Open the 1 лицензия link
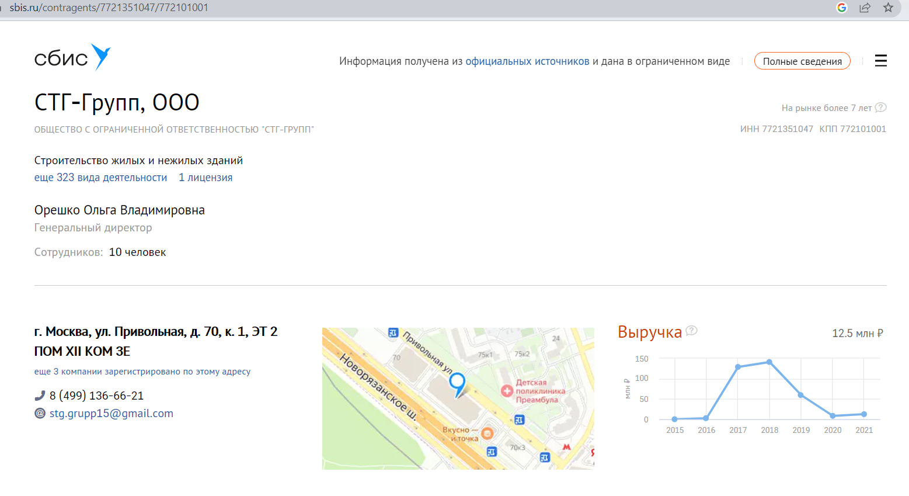The height and width of the screenshot is (496, 909). click(x=206, y=178)
